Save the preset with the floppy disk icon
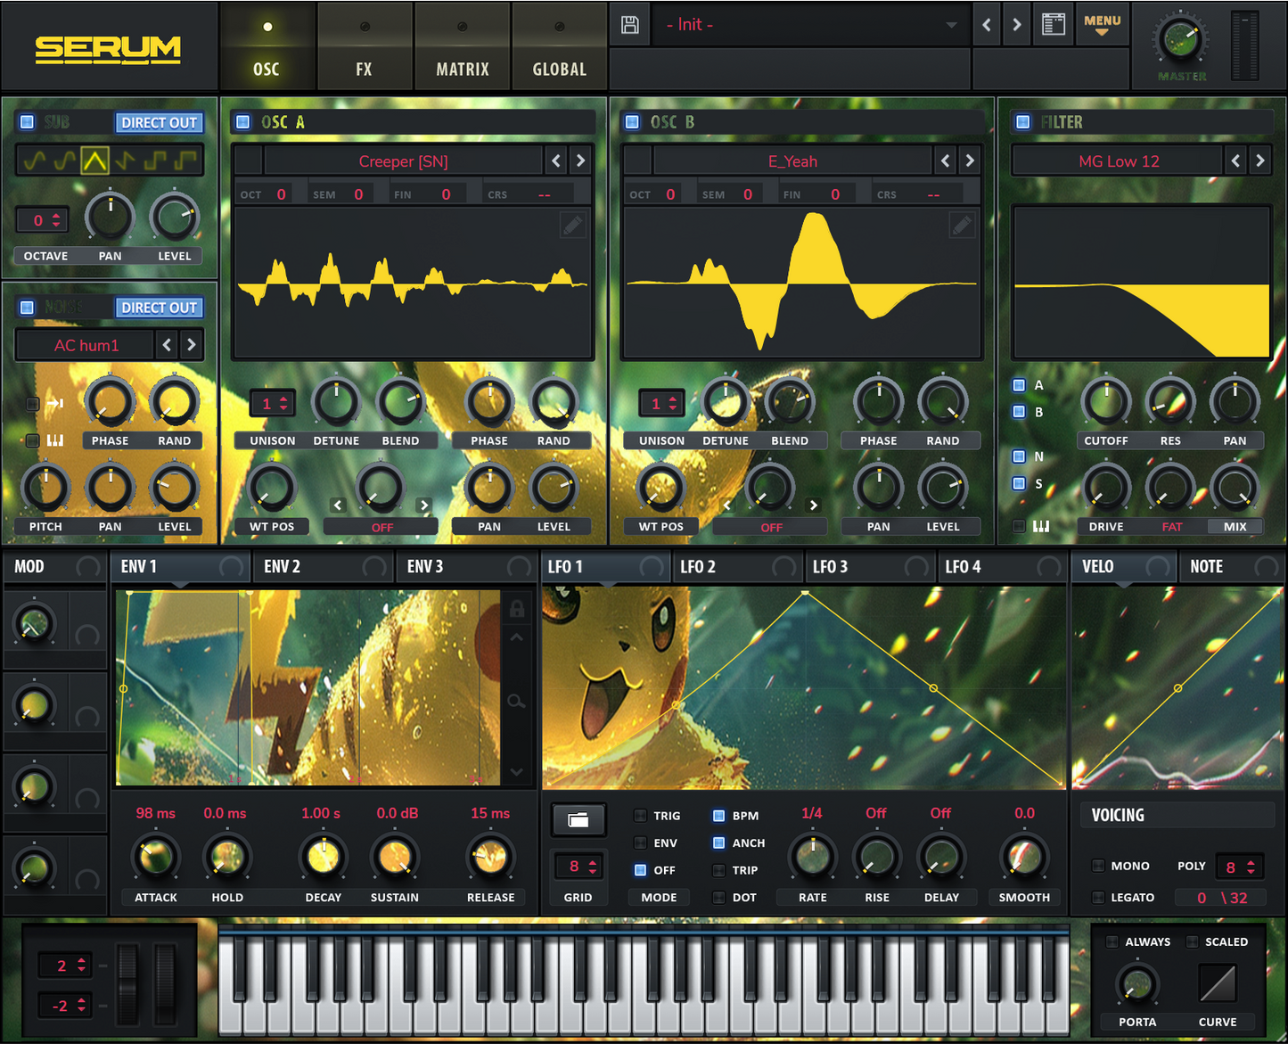Viewport: 1288px width, 1044px height. (x=629, y=25)
